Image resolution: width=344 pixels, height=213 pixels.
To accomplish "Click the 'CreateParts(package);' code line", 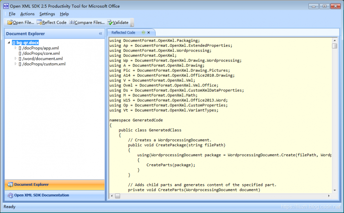I will click(x=171, y=165).
